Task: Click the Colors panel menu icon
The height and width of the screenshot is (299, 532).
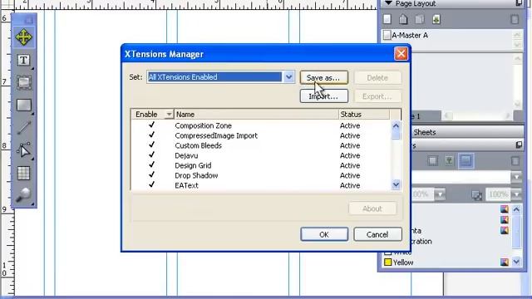Action: coord(519,145)
